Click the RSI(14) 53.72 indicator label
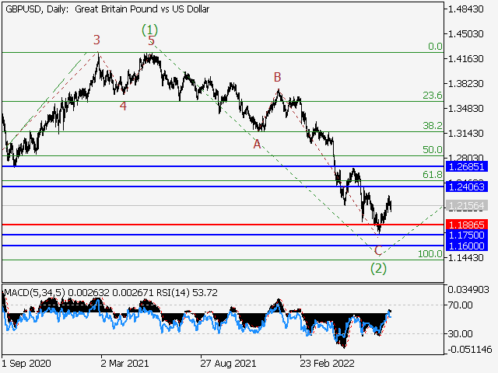 [187, 292]
